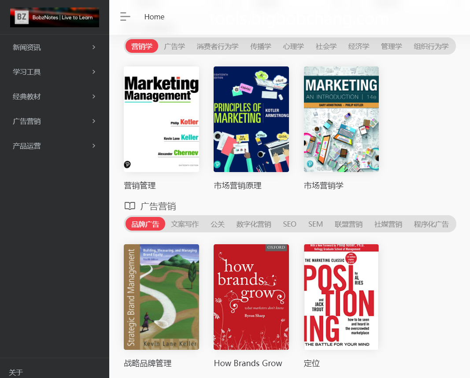Select the SEO tag
The height and width of the screenshot is (378, 470).
[x=289, y=224]
